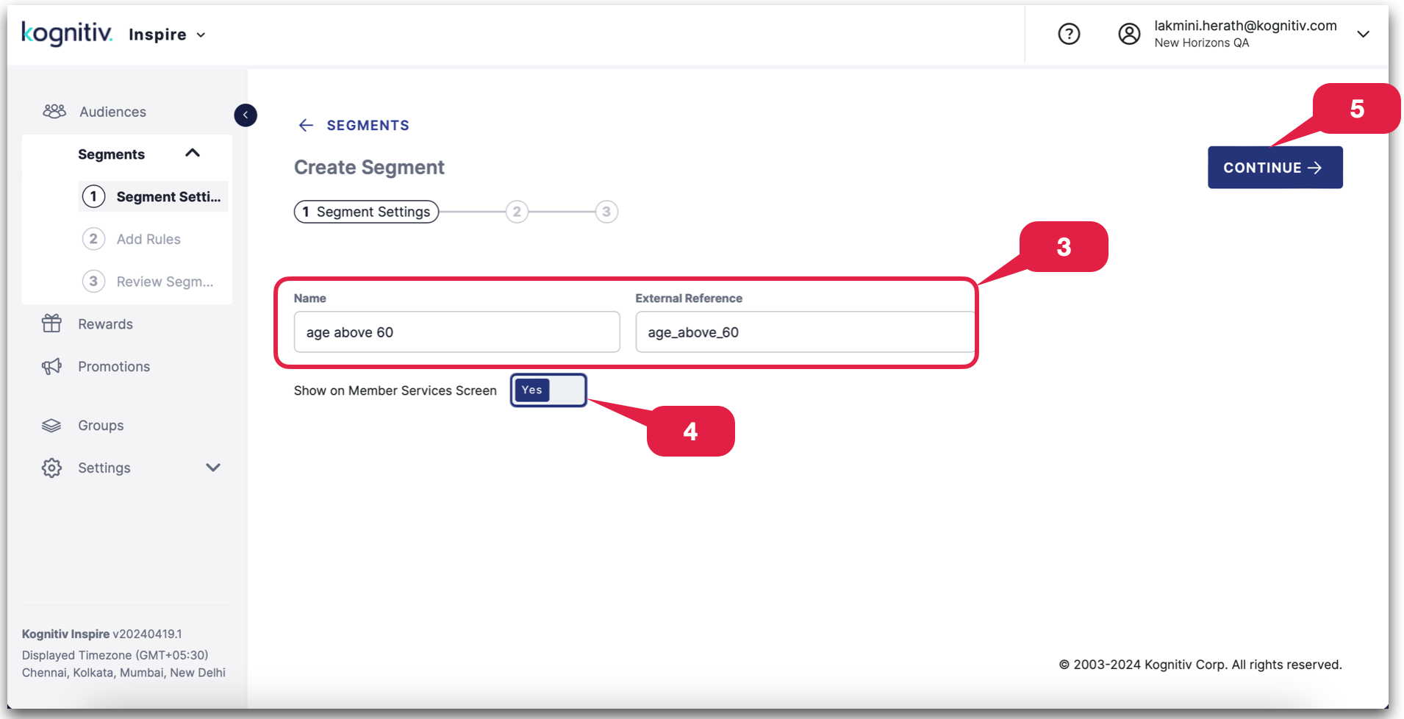Click the New Horizons QA text
This screenshot has width=1404, height=719.
point(1202,43)
